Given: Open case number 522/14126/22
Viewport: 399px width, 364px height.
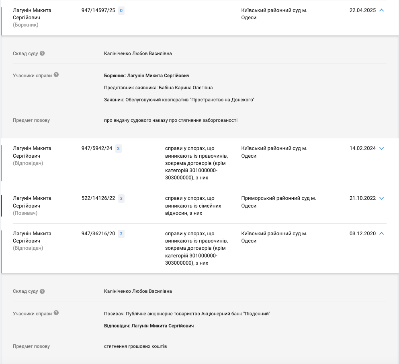Looking at the screenshot, I should tap(98, 198).
